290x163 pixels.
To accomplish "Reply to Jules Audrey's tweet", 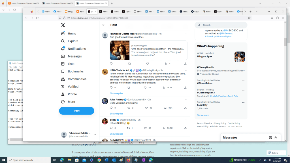I will (x=111, y=108).
